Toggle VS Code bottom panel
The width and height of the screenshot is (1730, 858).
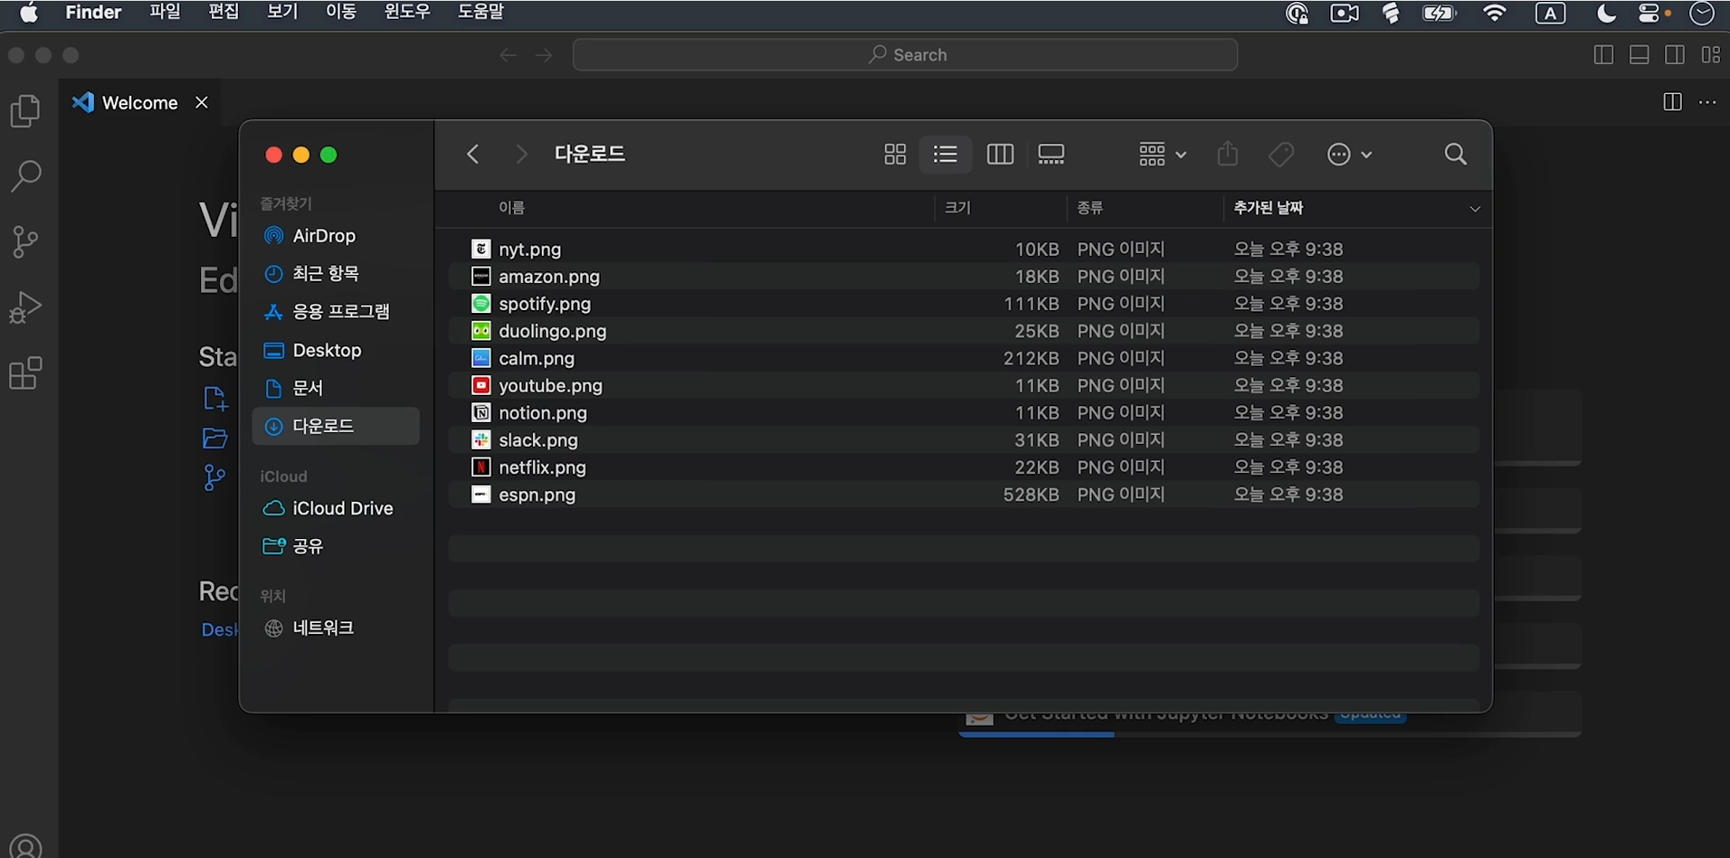tap(1639, 55)
